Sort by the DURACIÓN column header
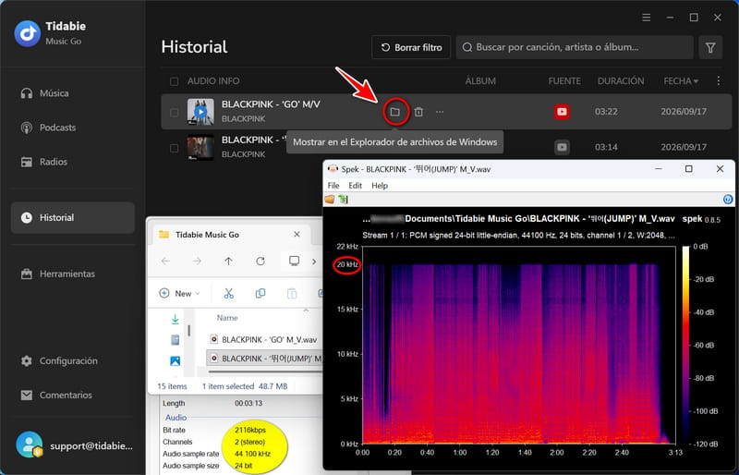The image size is (739, 475). (621, 81)
